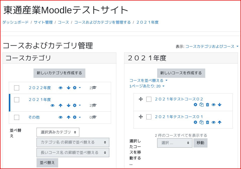Tick the その他 category checkbox
Viewport: 241px width, 169px height.
coord(17,117)
